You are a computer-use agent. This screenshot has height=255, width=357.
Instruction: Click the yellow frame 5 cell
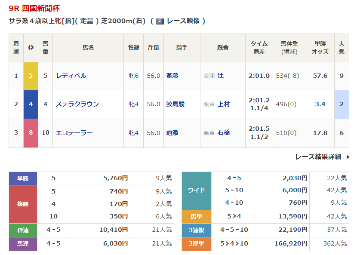click(x=31, y=76)
